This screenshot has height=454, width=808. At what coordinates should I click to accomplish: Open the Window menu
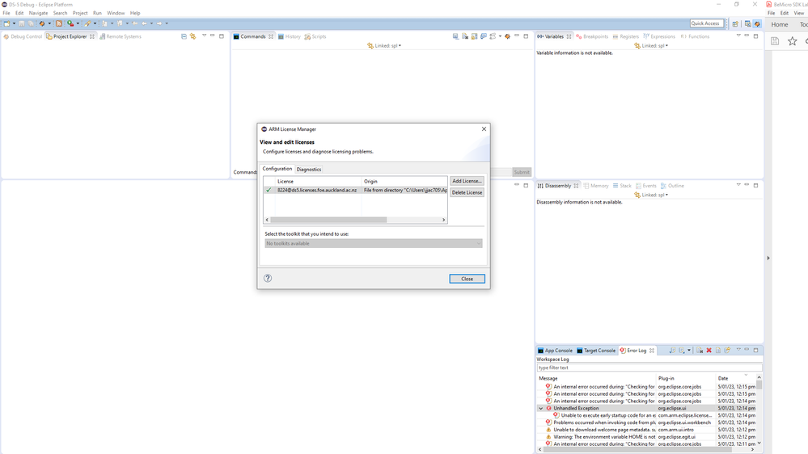tap(116, 13)
